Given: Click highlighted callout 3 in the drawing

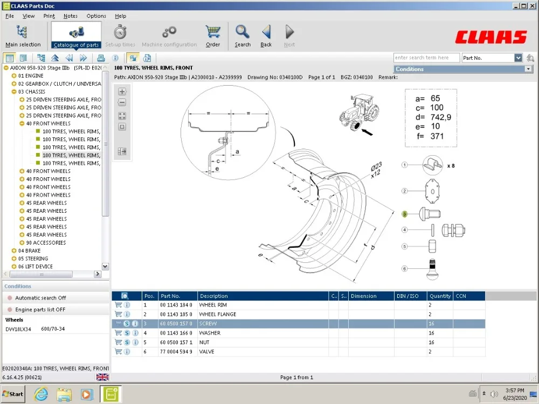Looking at the screenshot, I should point(405,214).
